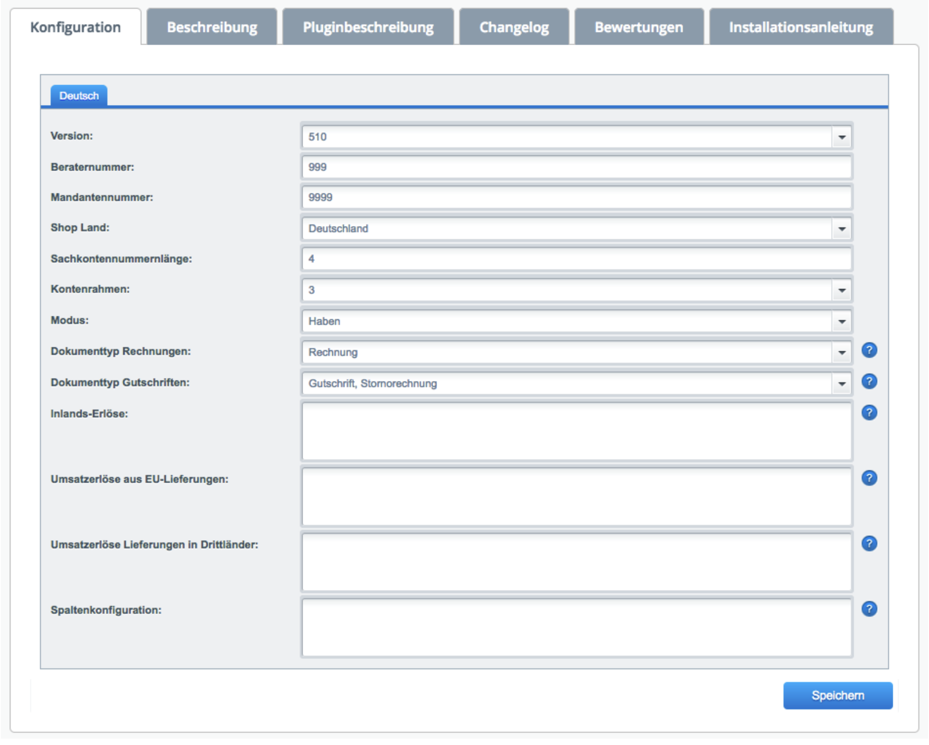This screenshot has height=745, width=929.
Task: Open Dokumenttyp Gutschriften dropdown arrow
Action: coord(842,384)
